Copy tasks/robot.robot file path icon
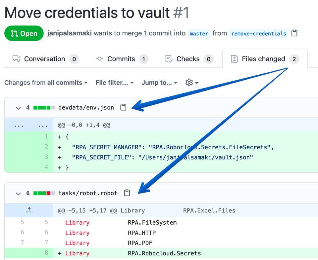 tap(127, 193)
